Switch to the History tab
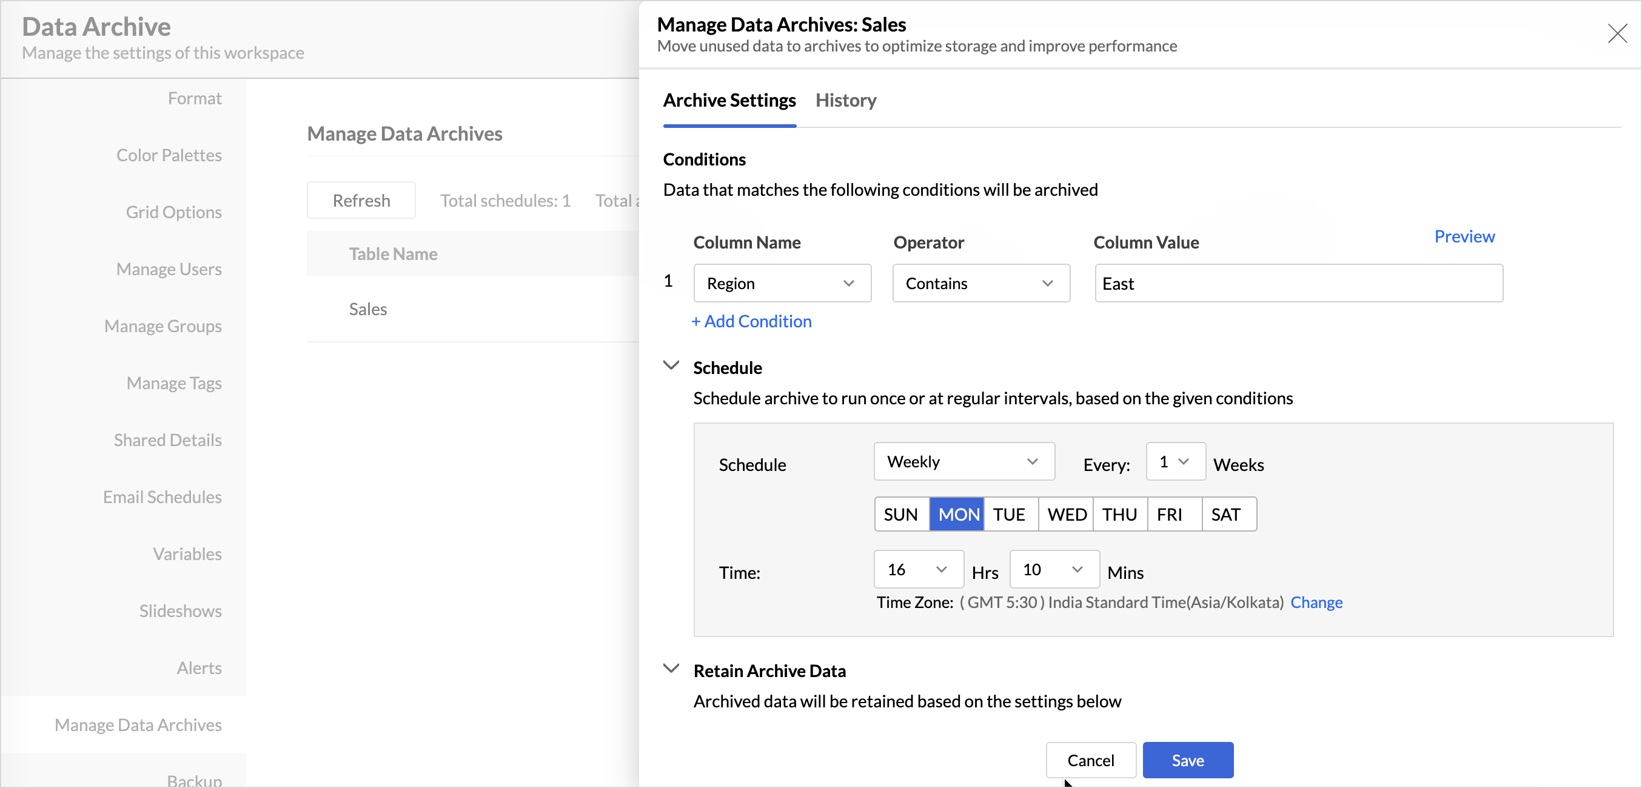 [x=845, y=101]
